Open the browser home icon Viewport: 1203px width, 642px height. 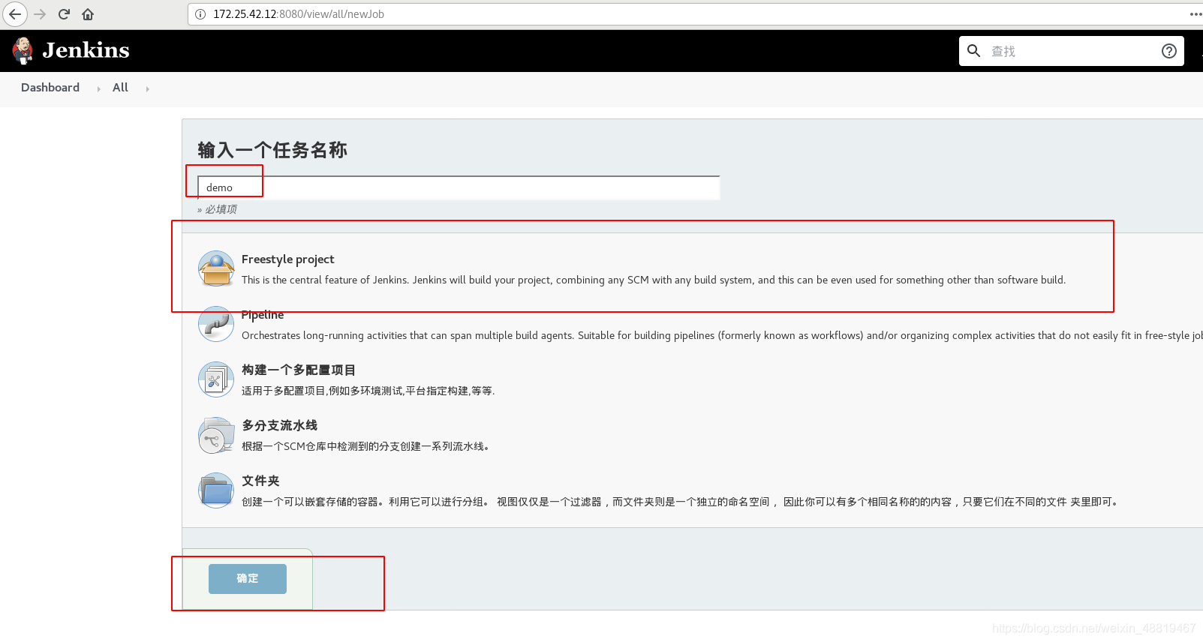tap(88, 14)
